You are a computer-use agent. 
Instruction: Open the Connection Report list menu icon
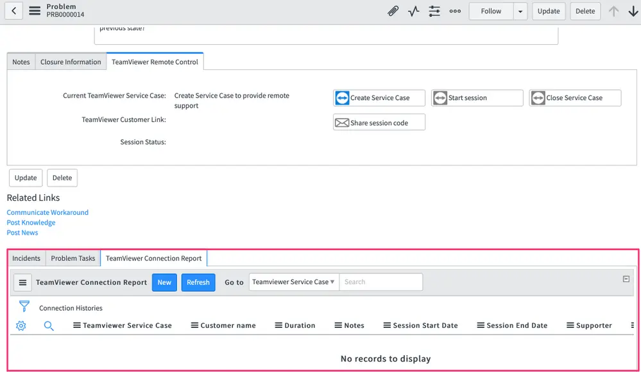[23, 282]
